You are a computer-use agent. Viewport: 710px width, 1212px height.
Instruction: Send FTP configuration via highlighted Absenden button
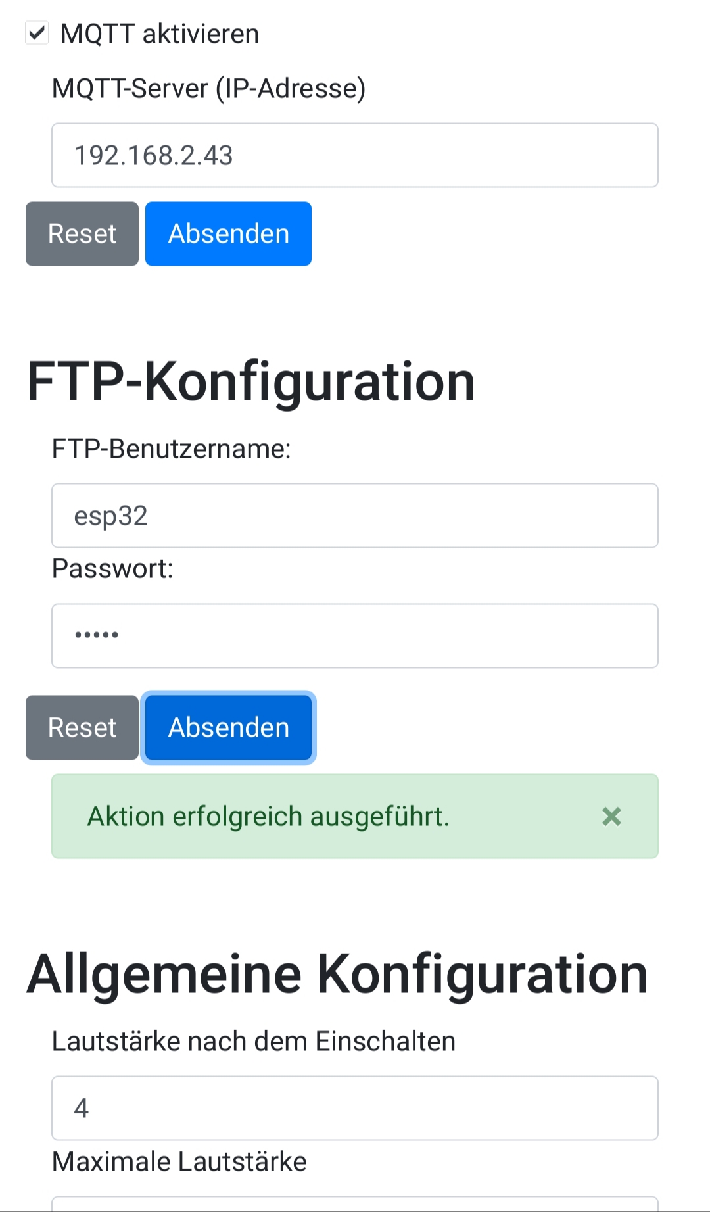[228, 727]
